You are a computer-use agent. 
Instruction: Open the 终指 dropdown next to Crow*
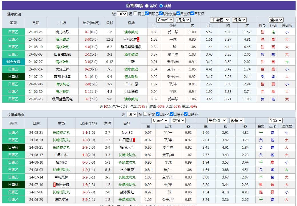click(x=183, y=19)
